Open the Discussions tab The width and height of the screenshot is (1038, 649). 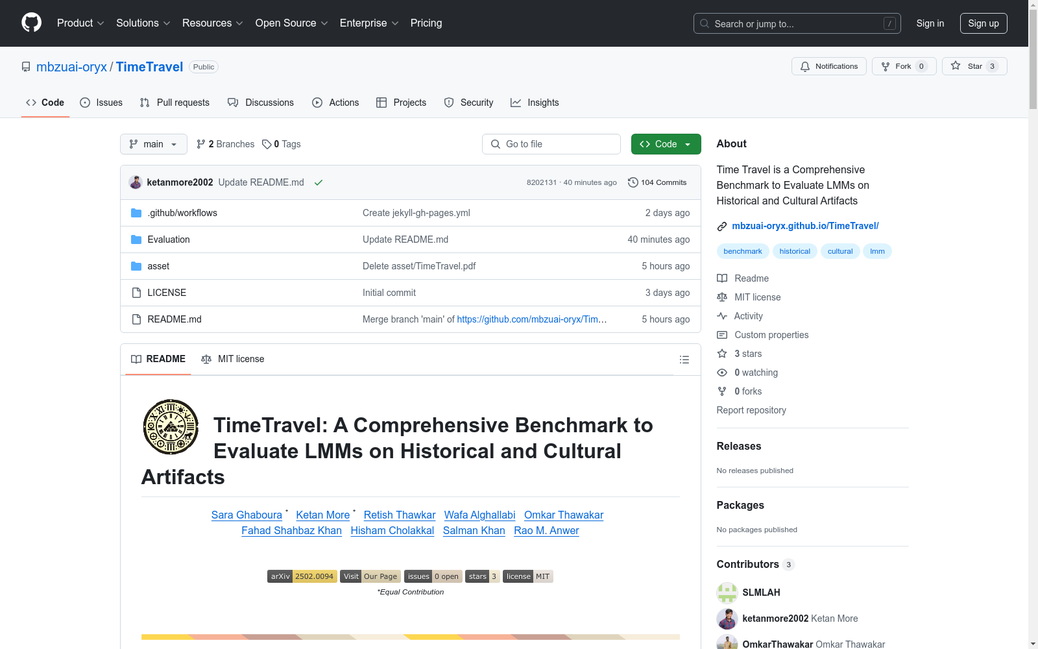261,103
